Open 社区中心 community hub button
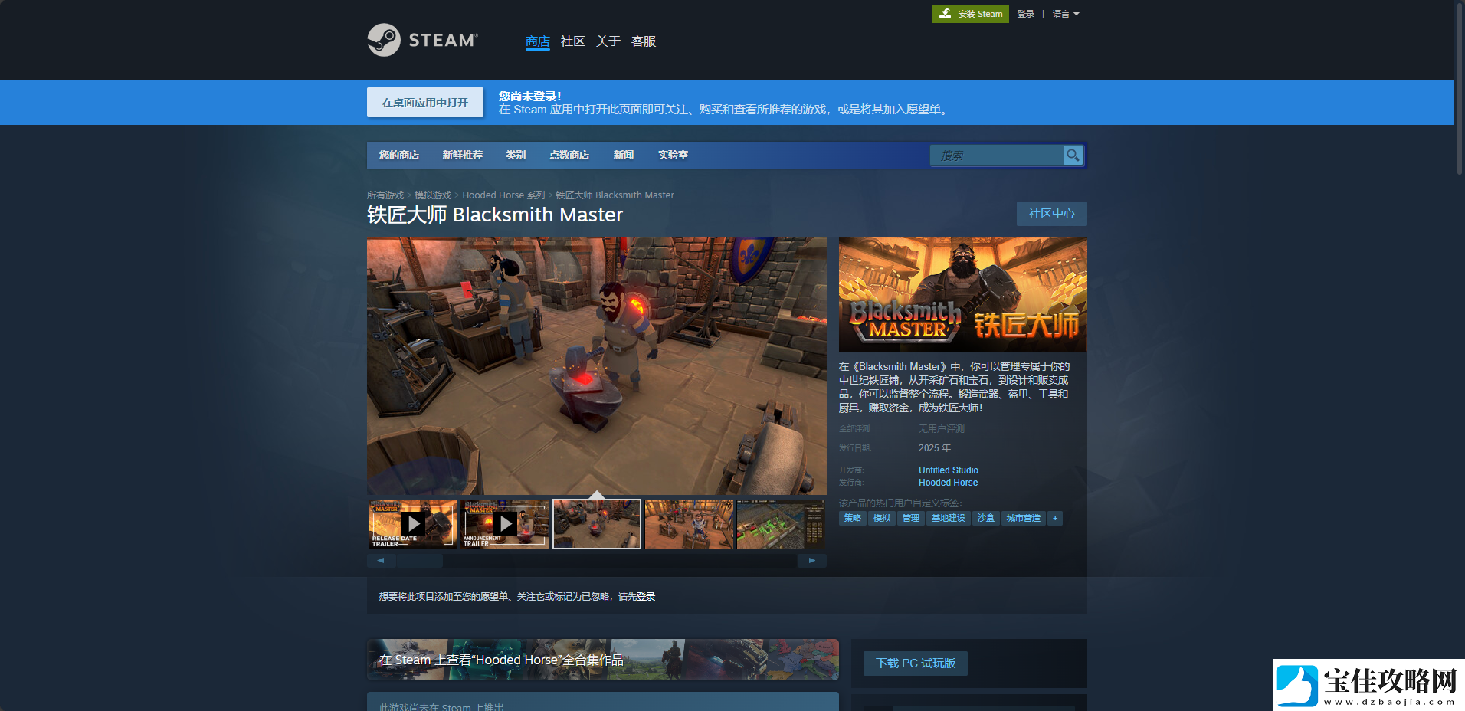Image resolution: width=1465 pixels, height=711 pixels. [1051, 214]
